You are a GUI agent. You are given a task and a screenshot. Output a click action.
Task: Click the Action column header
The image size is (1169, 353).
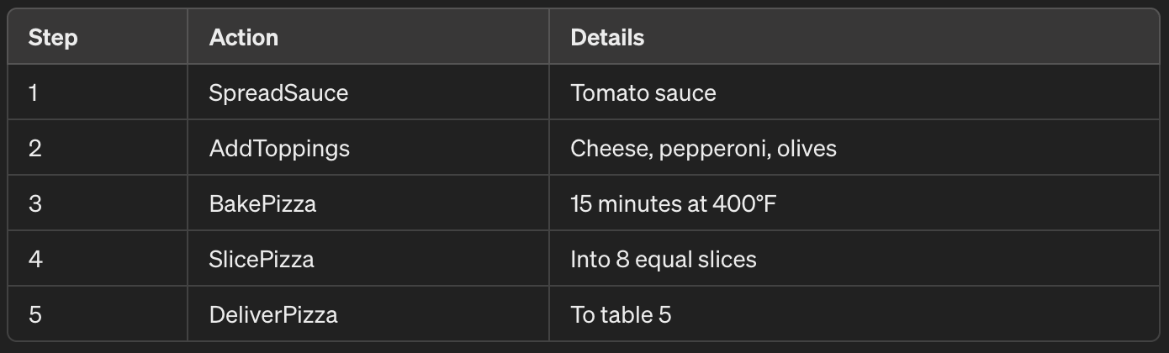pyautogui.click(x=244, y=38)
